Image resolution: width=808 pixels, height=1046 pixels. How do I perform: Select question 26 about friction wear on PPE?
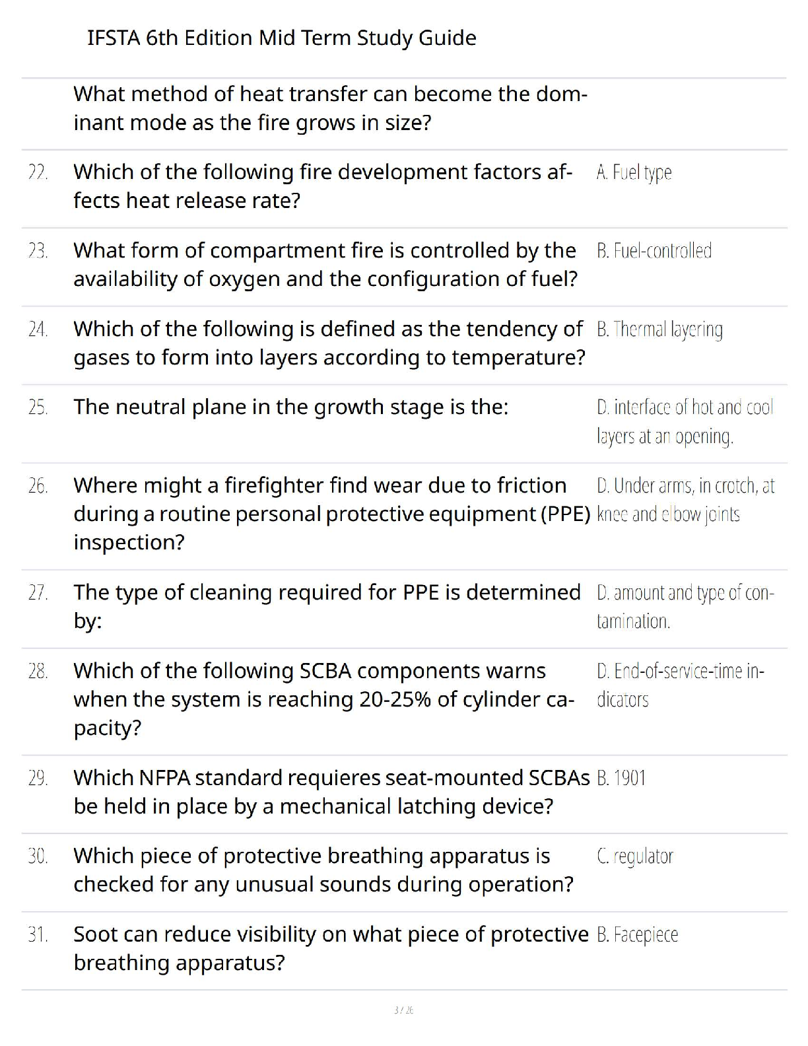(332, 514)
